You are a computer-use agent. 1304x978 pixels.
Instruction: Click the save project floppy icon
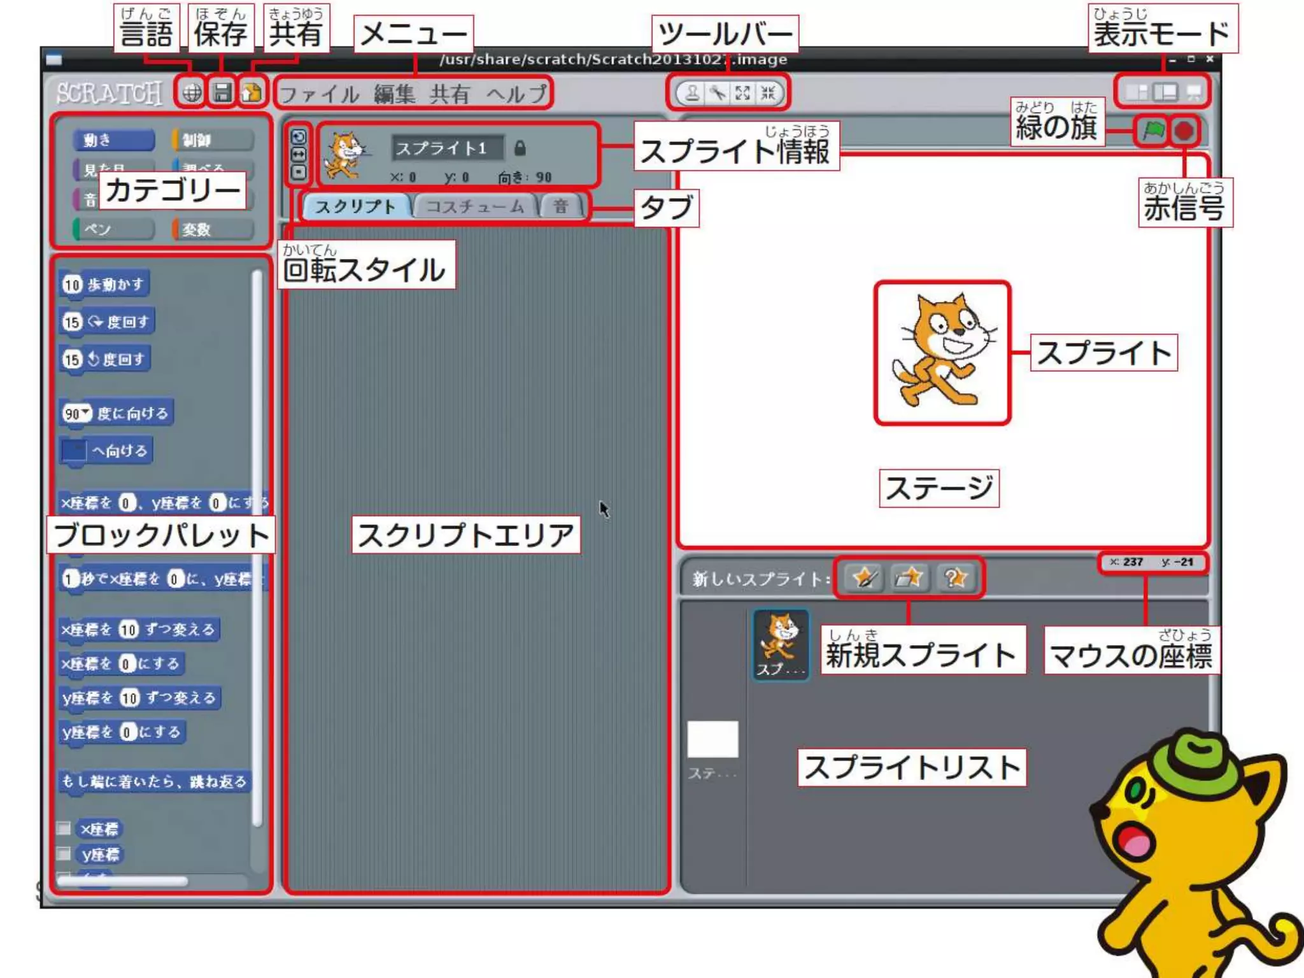pos(222,93)
